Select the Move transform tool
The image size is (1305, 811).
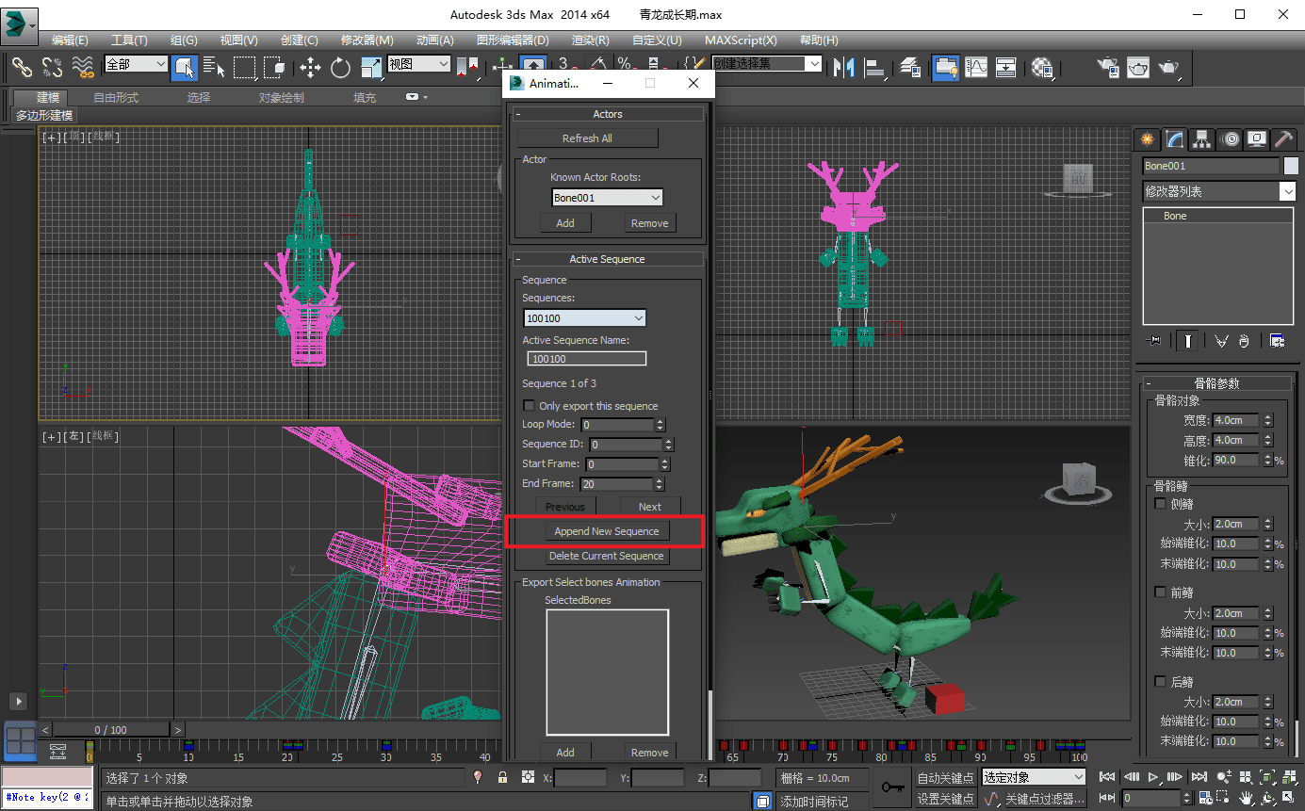coord(310,67)
